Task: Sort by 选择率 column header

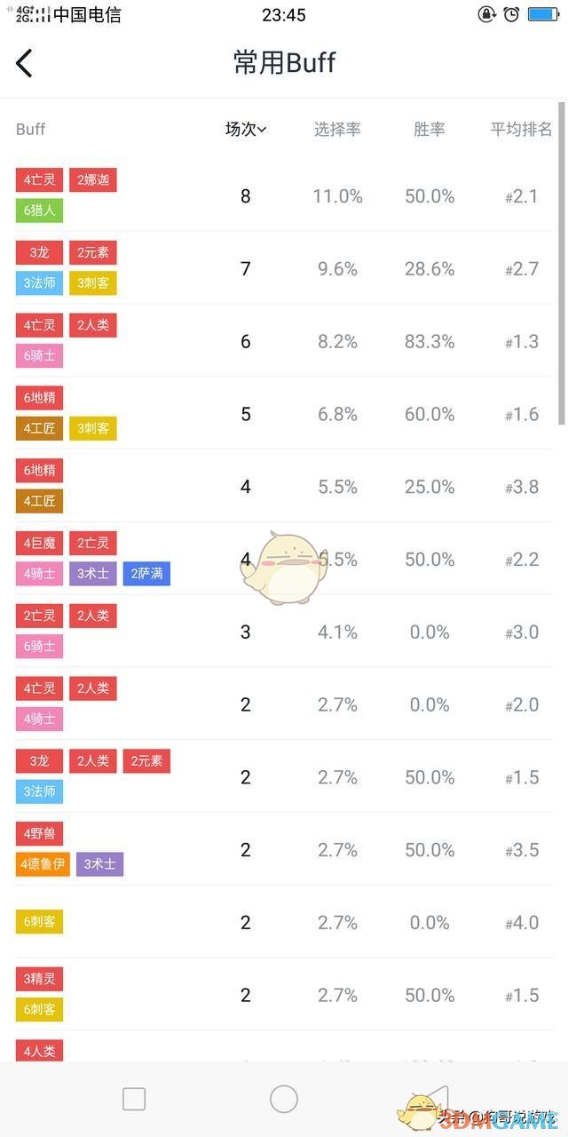Action: (x=337, y=130)
